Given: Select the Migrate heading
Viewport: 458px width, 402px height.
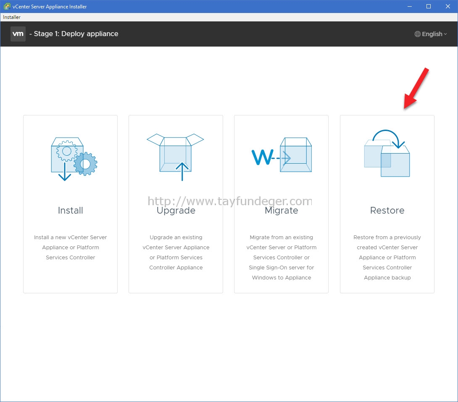Looking at the screenshot, I should [281, 211].
